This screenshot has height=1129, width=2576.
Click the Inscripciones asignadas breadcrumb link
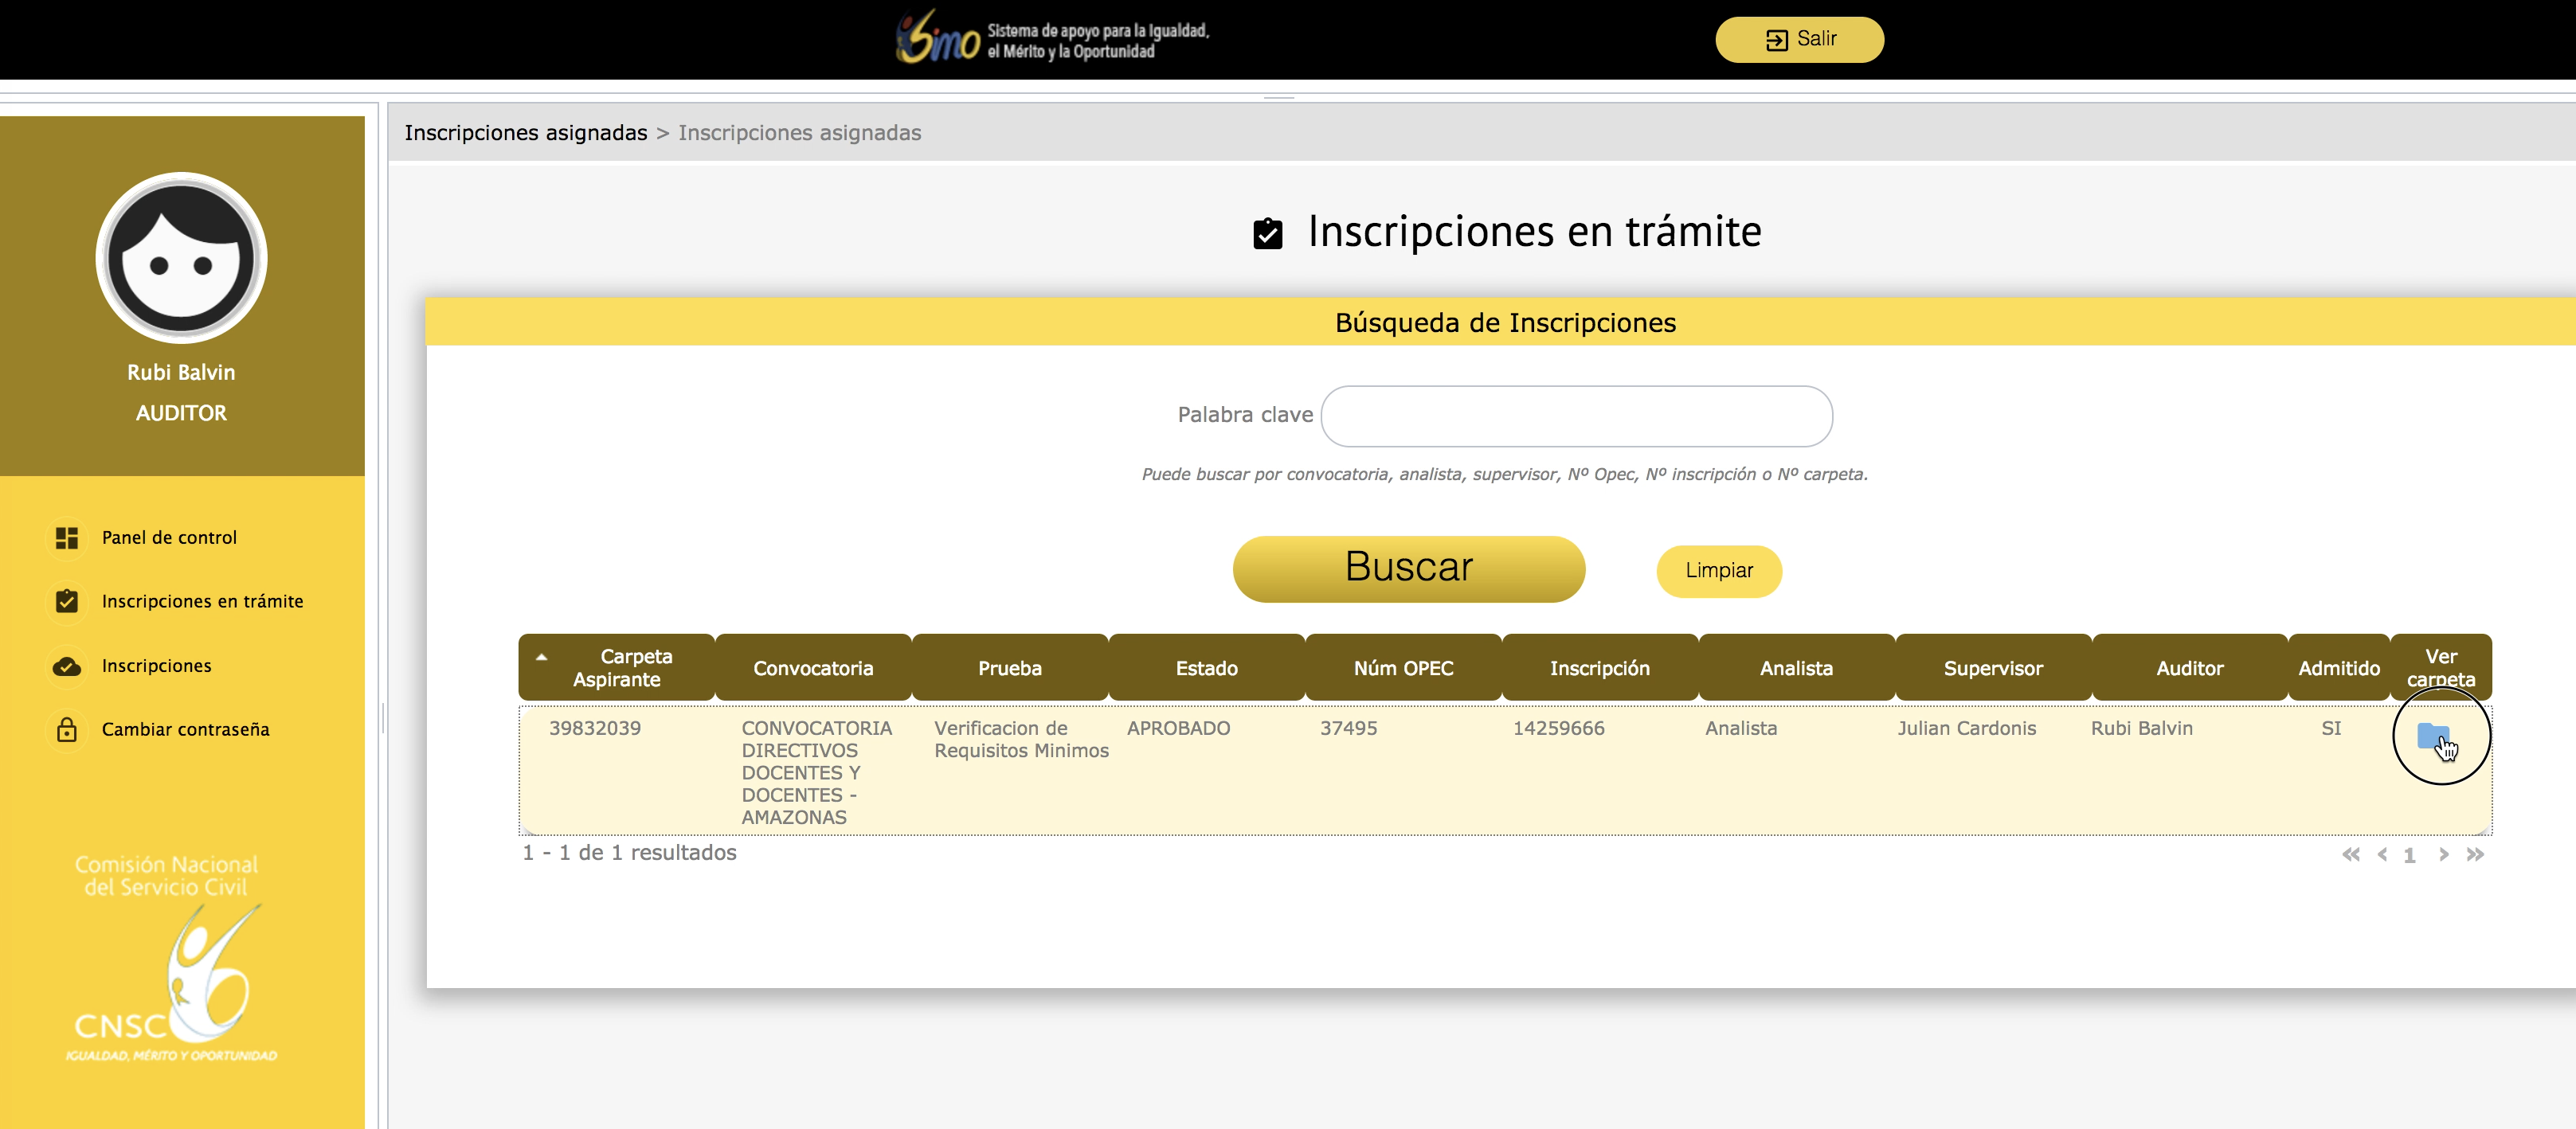(x=525, y=133)
